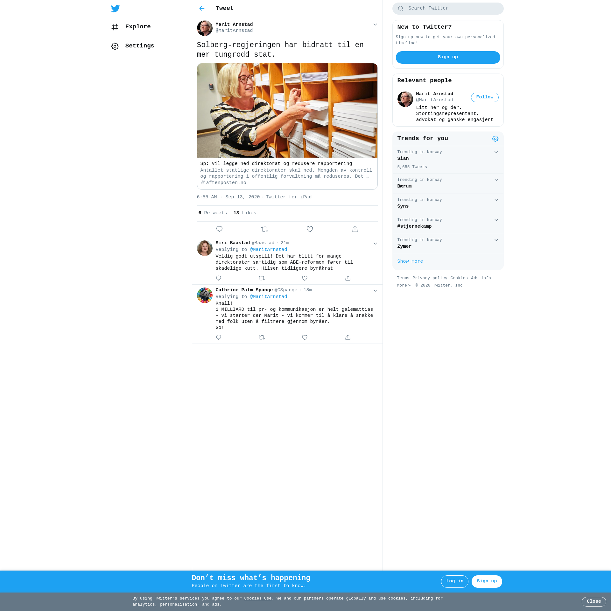The width and height of the screenshot is (611, 611).
Task: Click the Twitter bird logo
Action: click(116, 8)
